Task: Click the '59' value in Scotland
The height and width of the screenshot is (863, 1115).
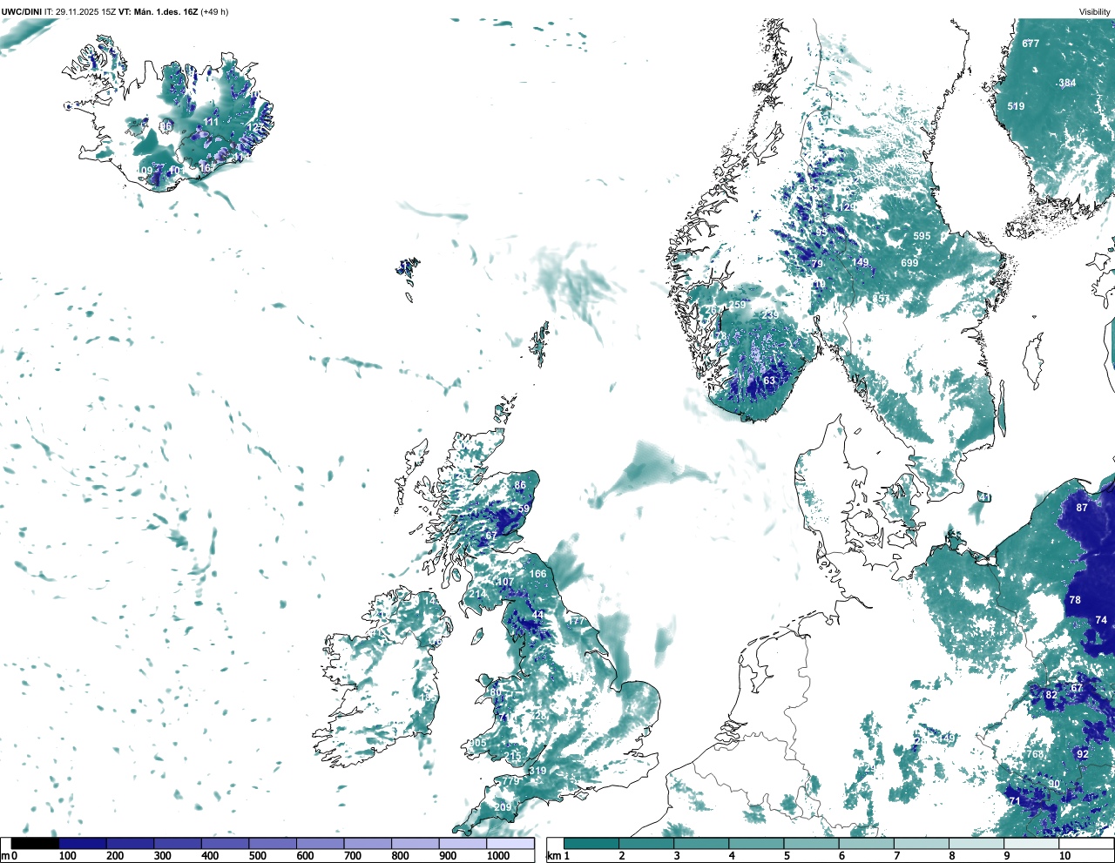Action: point(524,509)
